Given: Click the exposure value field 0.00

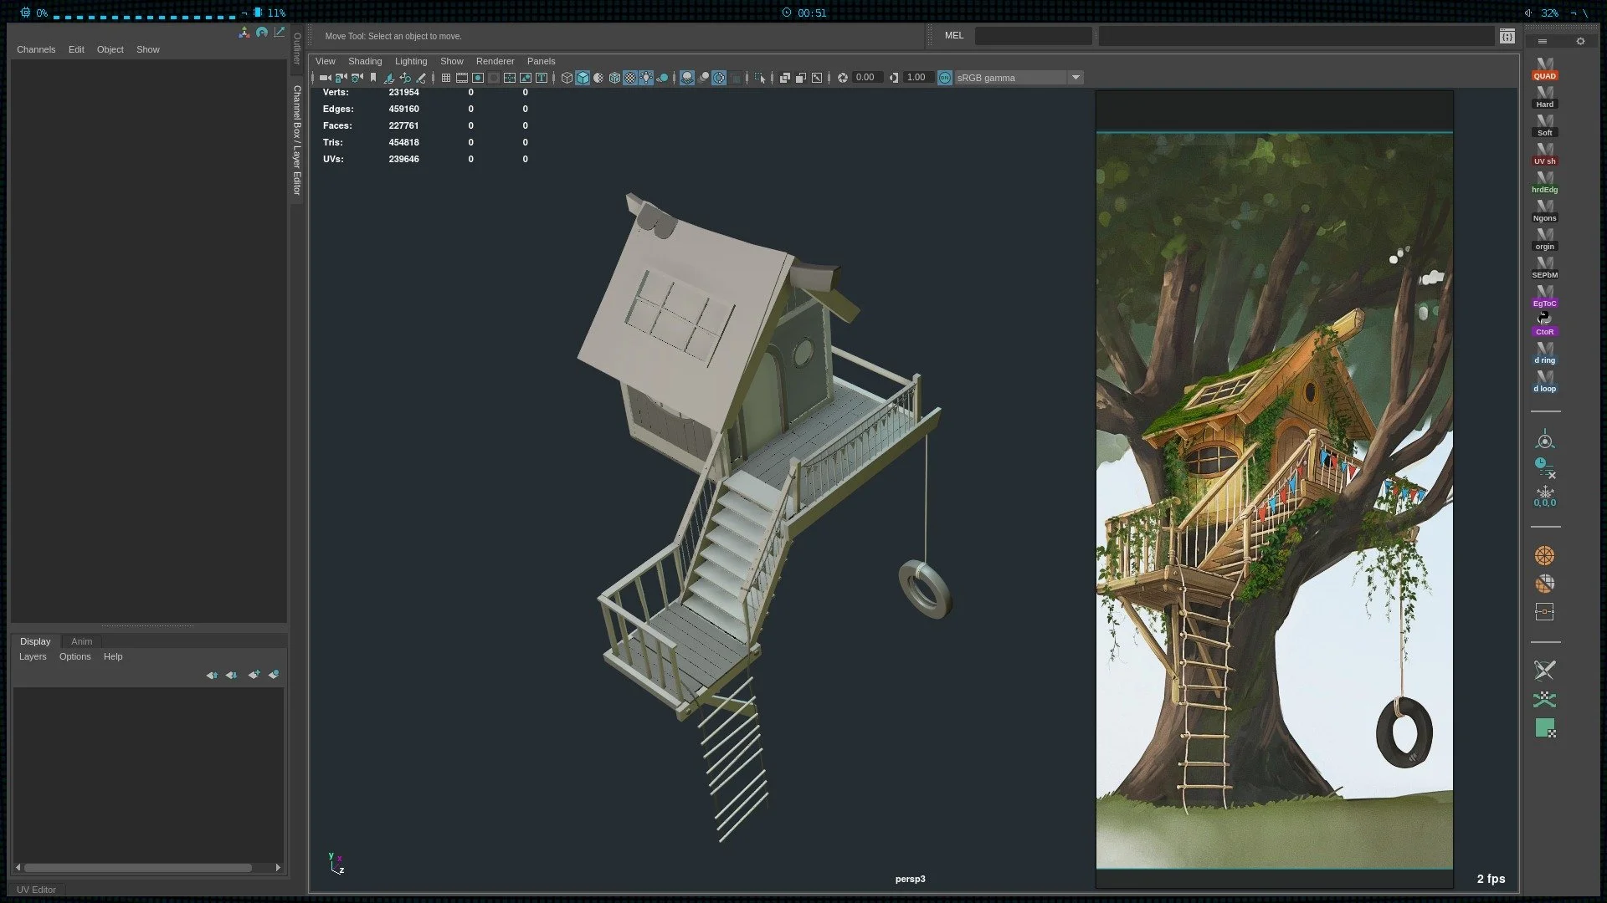Looking at the screenshot, I should [x=866, y=77].
